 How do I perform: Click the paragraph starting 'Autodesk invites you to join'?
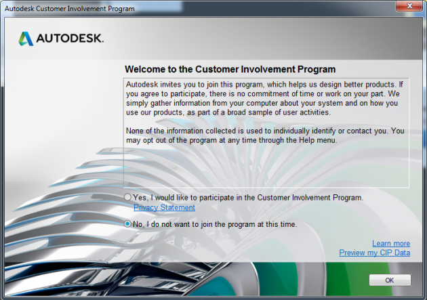265,98
